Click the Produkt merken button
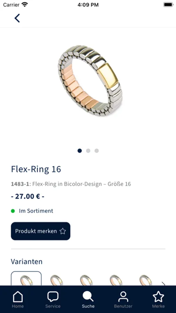This screenshot has height=313, width=176. pos(41,231)
